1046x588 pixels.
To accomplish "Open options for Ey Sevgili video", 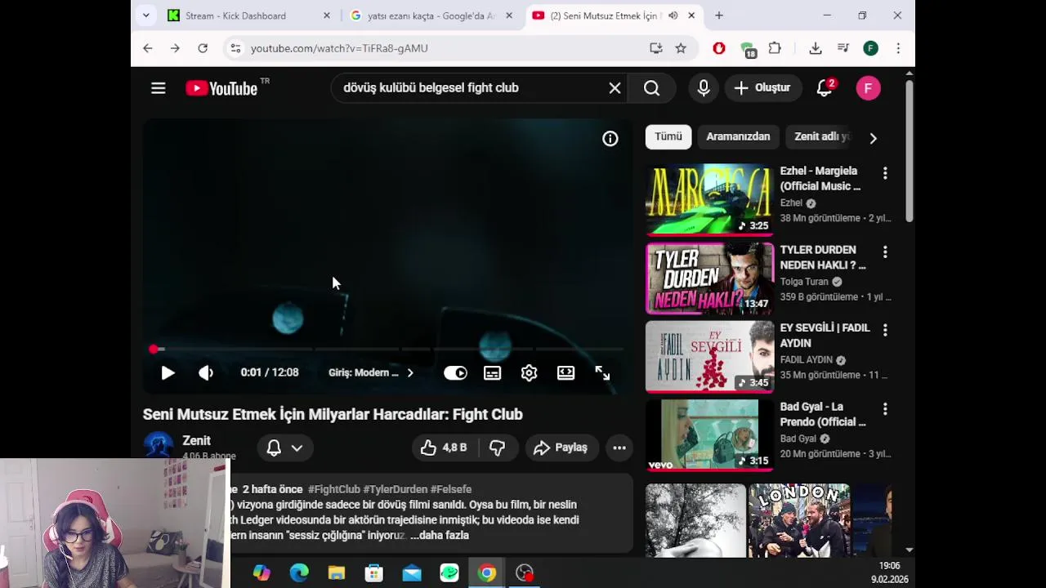I will pyautogui.click(x=884, y=330).
